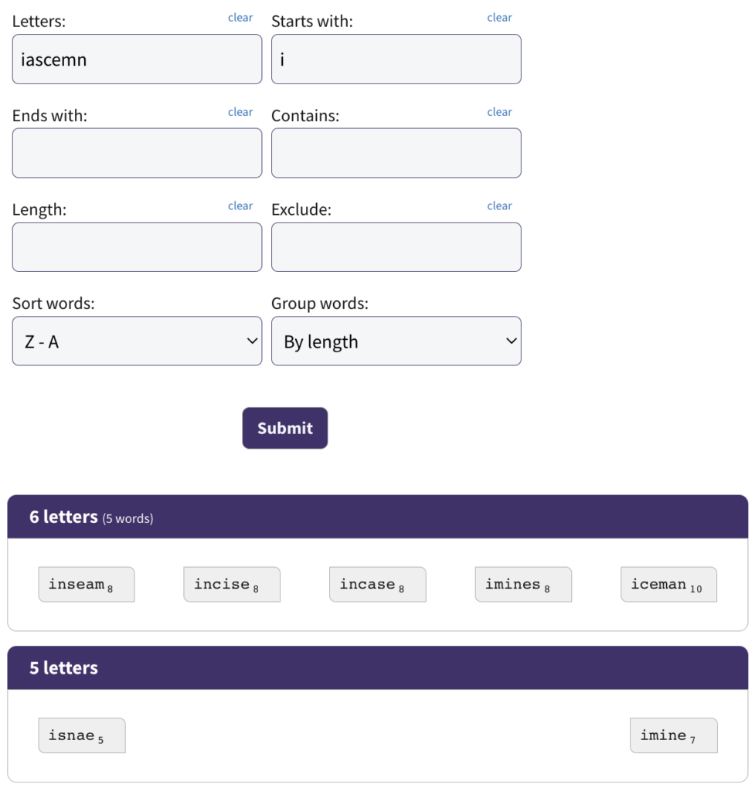Click the empty Contains input field
755x791 pixels.
396,153
